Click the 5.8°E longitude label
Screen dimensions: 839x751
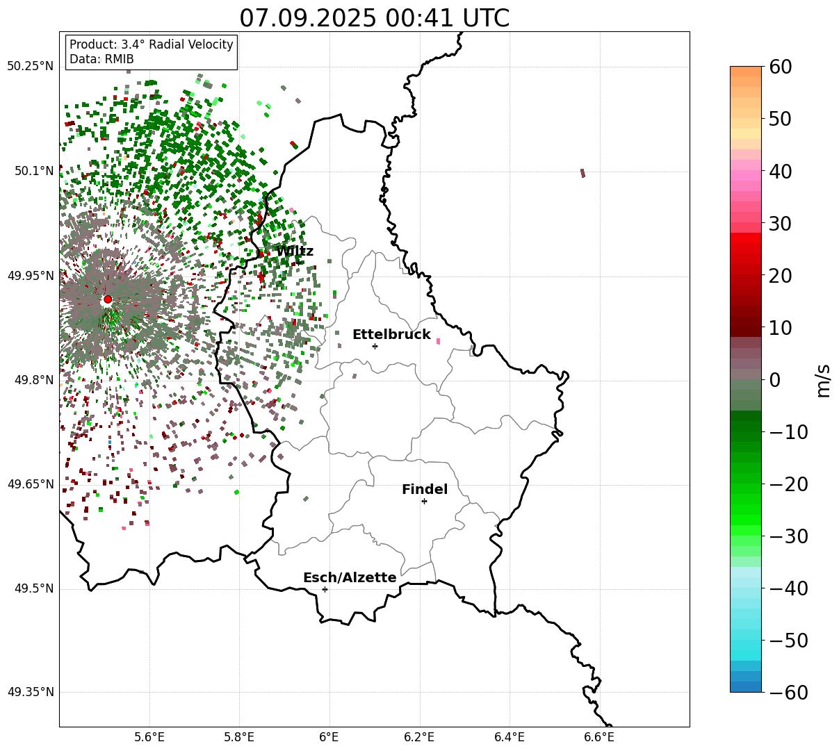(239, 738)
